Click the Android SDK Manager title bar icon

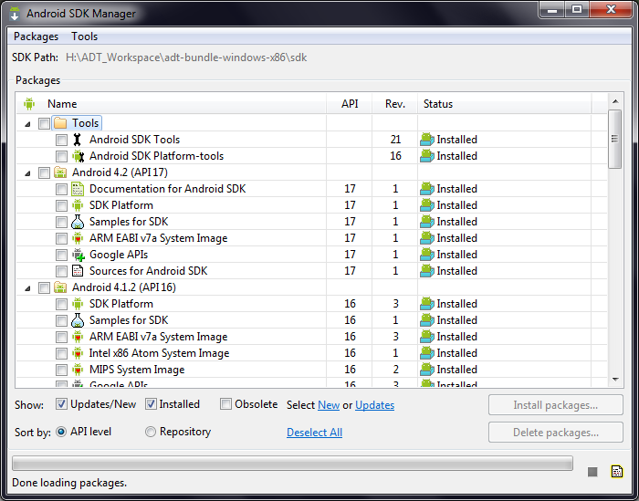coord(15,13)
